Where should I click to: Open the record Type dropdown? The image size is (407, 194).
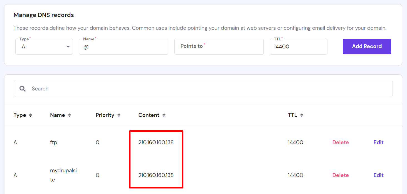(x=44, y=47)
